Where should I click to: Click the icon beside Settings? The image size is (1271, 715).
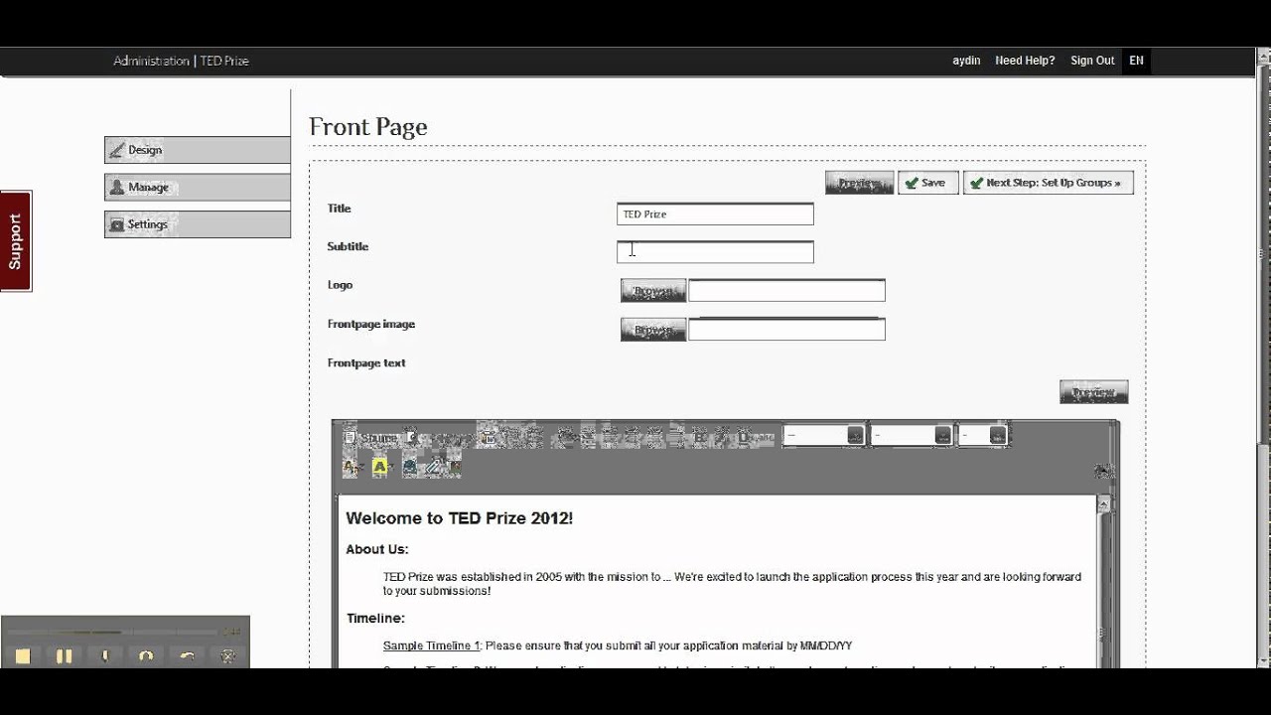click(117, 224)
